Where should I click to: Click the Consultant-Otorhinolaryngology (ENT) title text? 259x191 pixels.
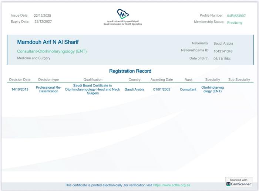pos(52,51)
